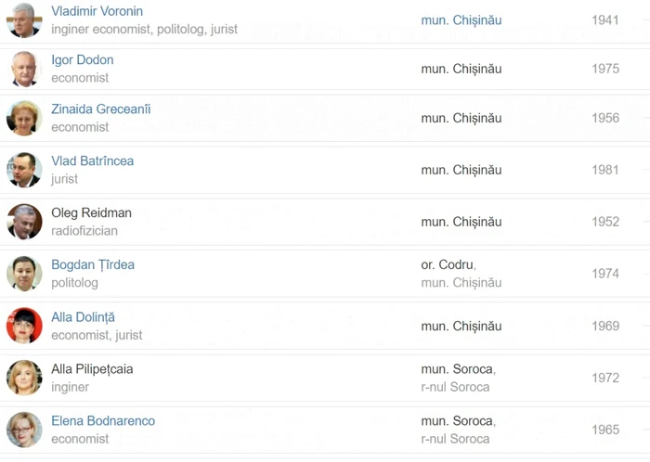The height and width of the screenshot is (462, 650).
Task: Open the Vladimir Voronin name link
Action: point(97,11)
